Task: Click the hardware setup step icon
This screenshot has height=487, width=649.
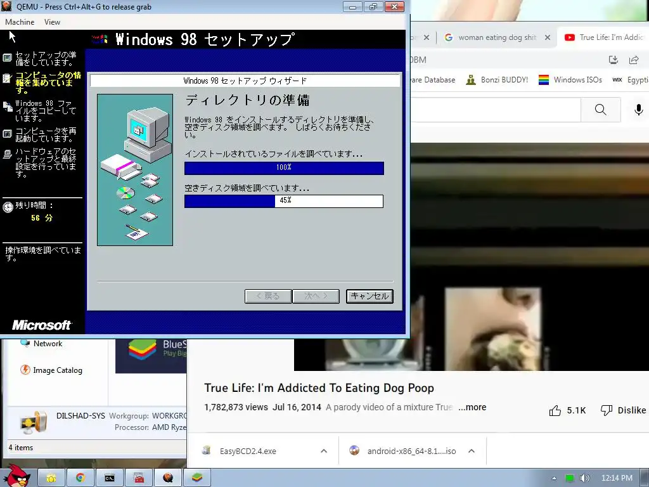Action: [x=7, y=154]
